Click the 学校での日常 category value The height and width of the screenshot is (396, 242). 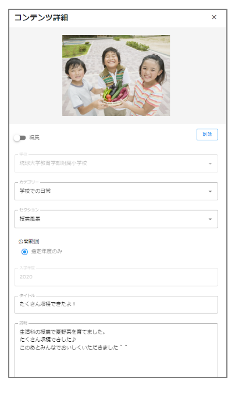tap(35, 191)
